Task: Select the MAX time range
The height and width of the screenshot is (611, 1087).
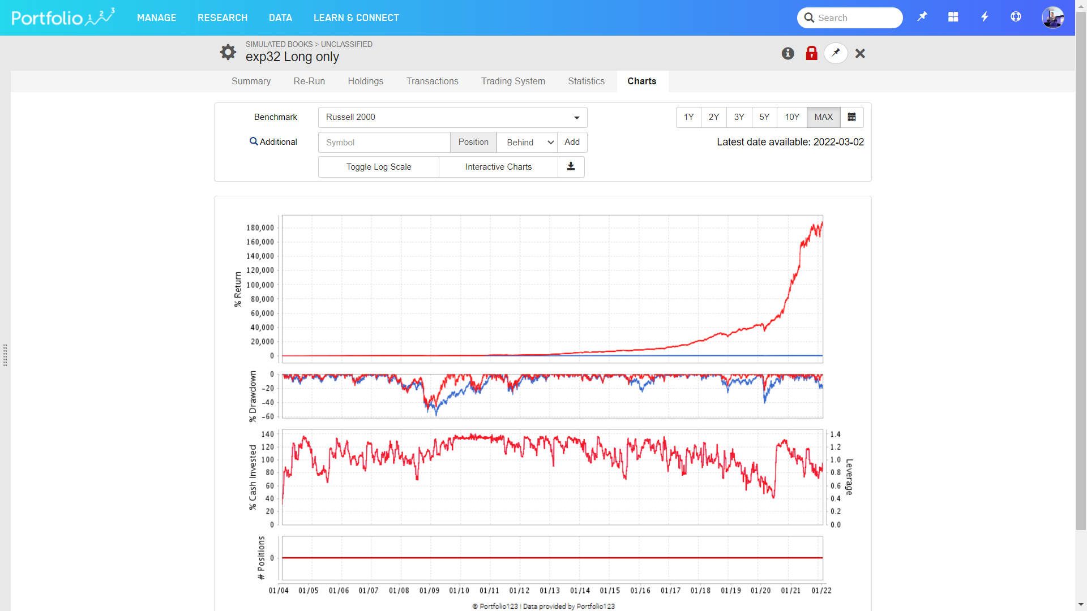Action: [823, 117]
